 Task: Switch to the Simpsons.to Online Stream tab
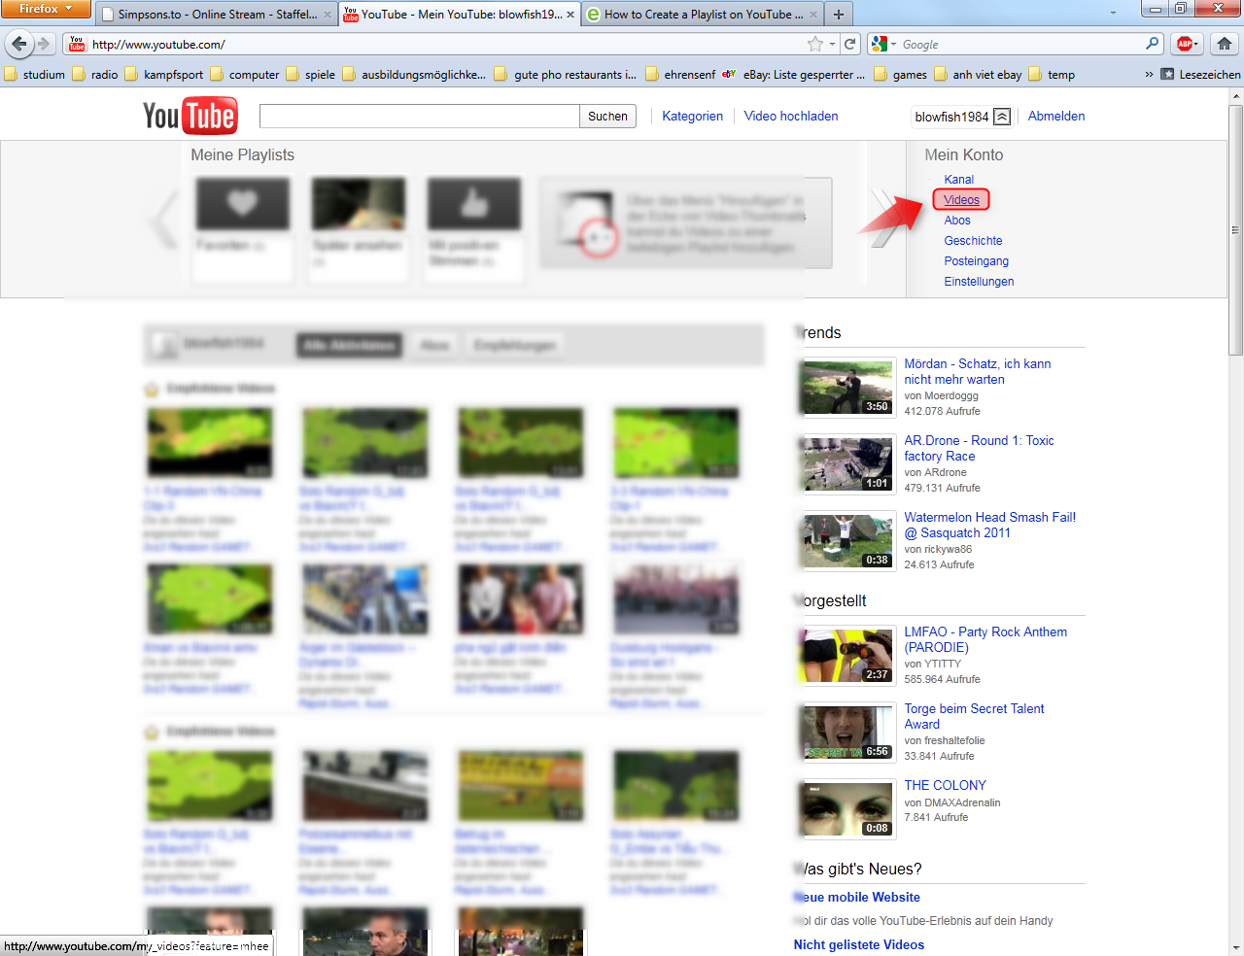(216, 15)
